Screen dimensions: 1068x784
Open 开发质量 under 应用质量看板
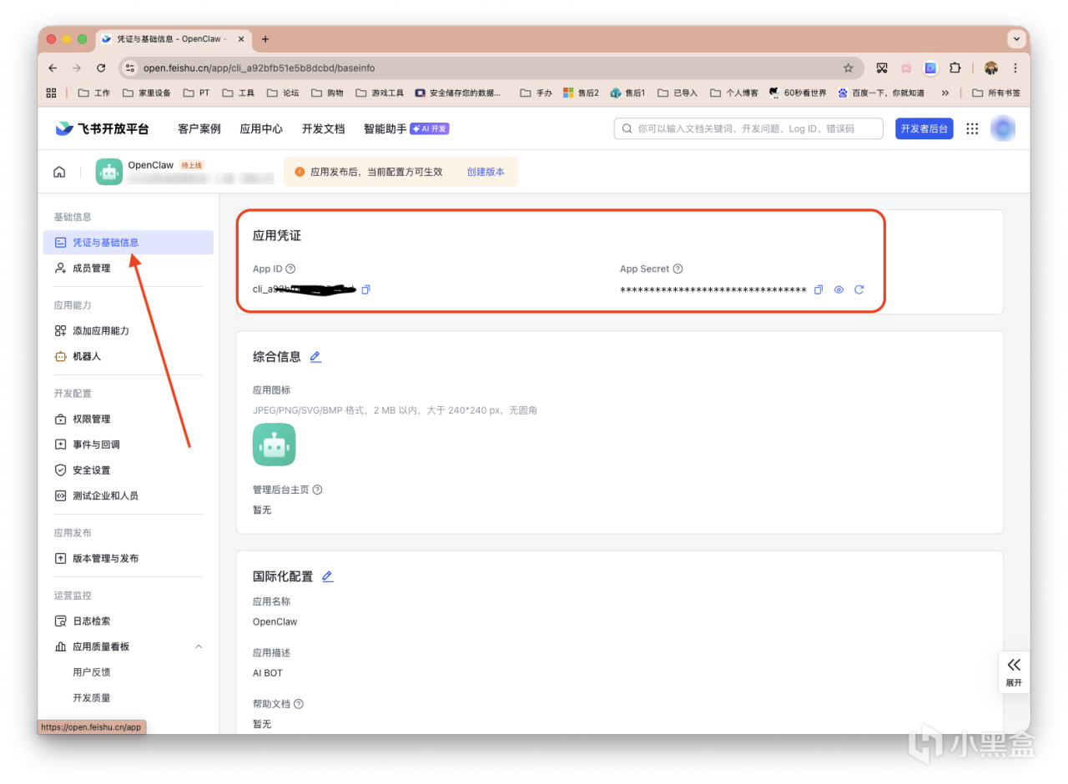92,697
